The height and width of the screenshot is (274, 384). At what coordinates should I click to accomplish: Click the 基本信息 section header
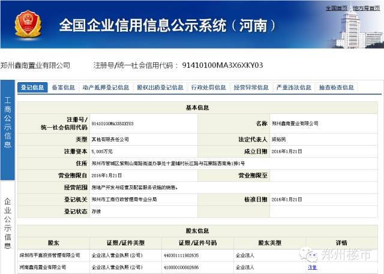[197, 108]
